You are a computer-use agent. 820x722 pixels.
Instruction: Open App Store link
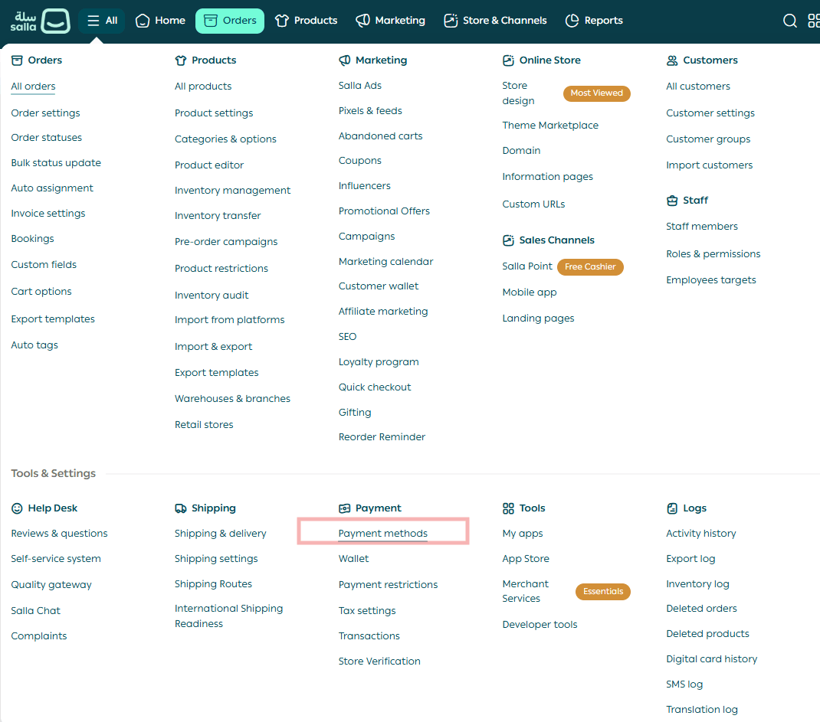[526, 558]
